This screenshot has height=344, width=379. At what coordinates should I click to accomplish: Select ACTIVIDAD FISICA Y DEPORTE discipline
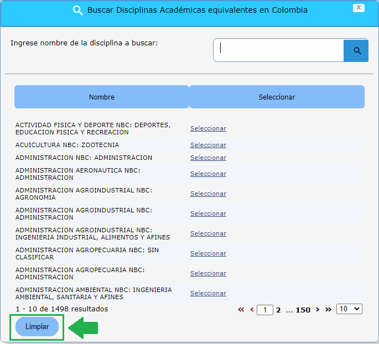tap(208, 128)
